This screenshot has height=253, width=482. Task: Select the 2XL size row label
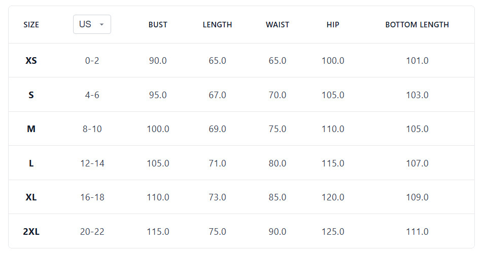[31, 232]
